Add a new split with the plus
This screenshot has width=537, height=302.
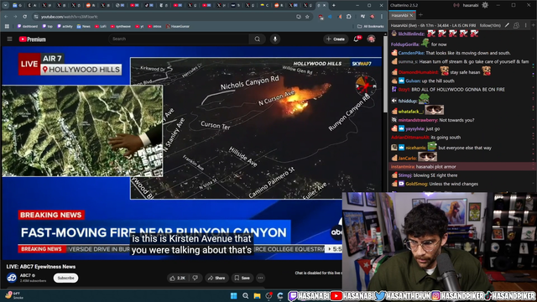pyautogui.click(x=534, y=25)
